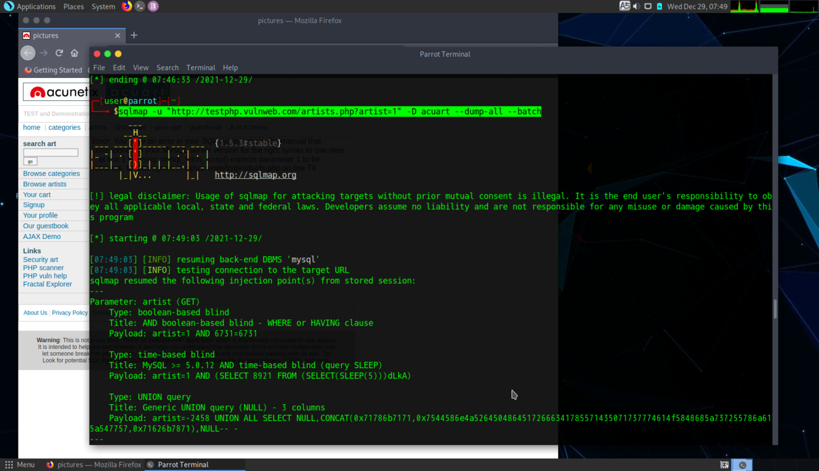Open terminal launcher in top panel
819x471 pixels.
(140, 6)
